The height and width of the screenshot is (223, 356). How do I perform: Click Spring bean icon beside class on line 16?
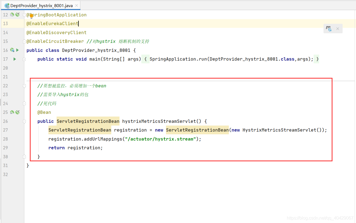coord(12,50)
